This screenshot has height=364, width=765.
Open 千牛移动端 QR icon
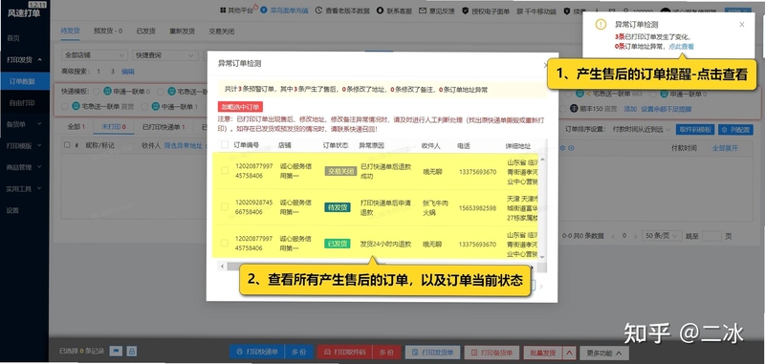520,11
